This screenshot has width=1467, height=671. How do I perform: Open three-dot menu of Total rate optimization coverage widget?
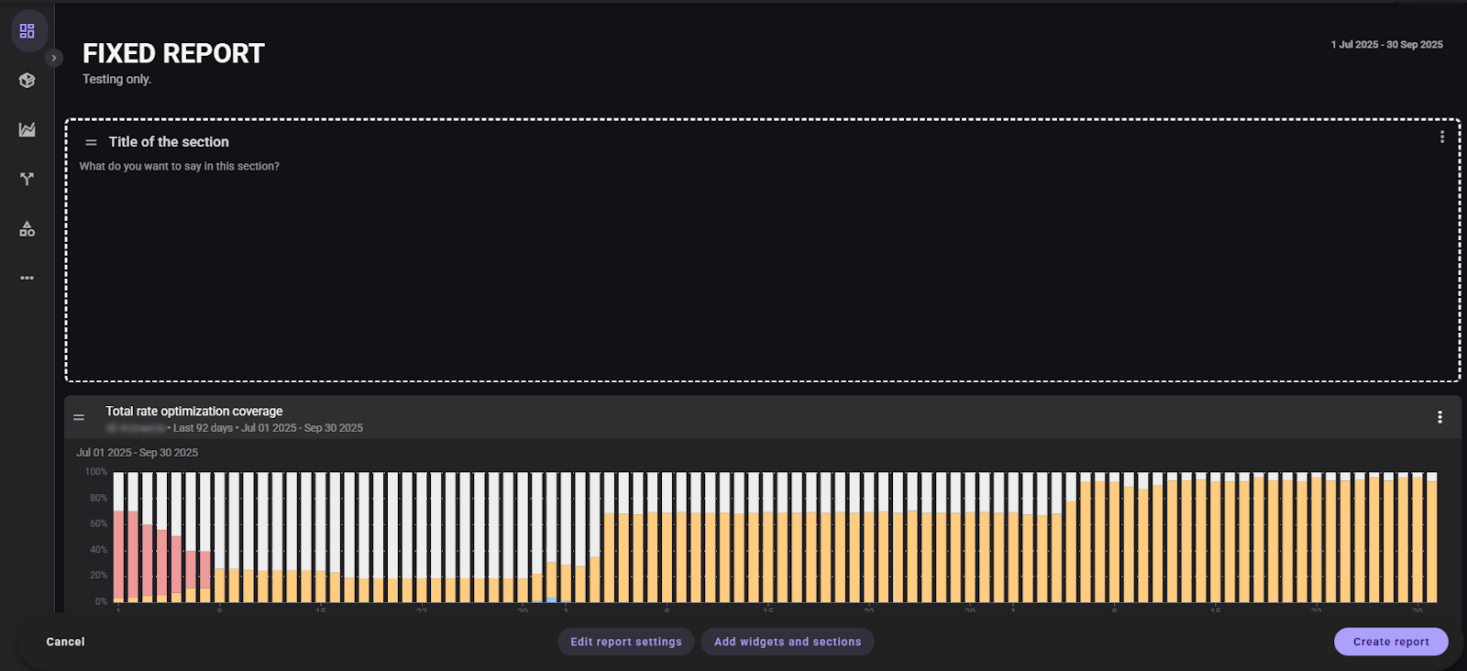(1439, 417)
